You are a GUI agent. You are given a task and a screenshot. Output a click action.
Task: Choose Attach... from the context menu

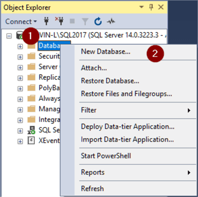point(94,68)
